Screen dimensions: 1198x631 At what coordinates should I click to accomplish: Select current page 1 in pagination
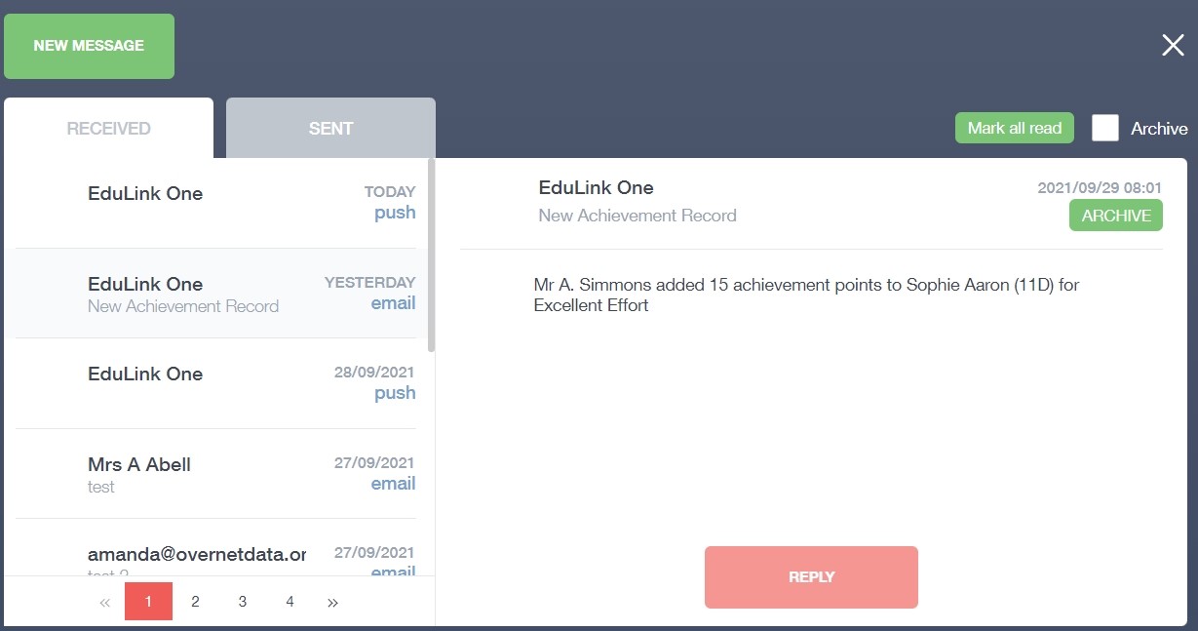(x=148, y=602)
